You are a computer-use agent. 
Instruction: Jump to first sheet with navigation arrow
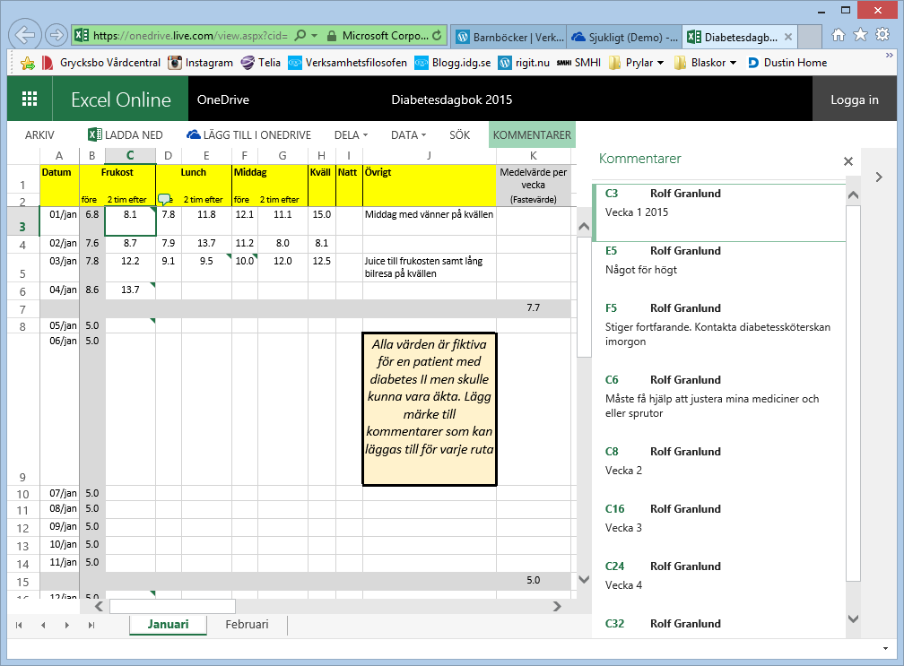tap(19, 625)
